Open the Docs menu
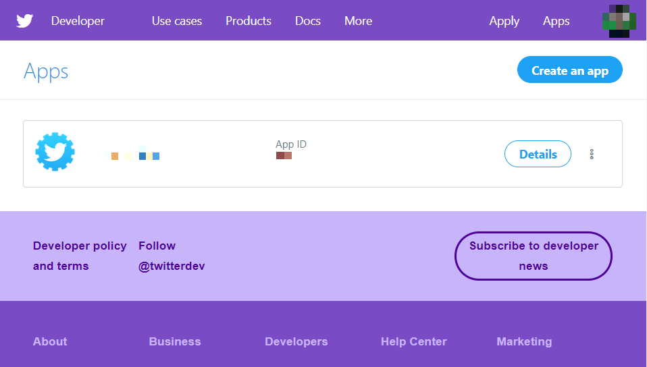 coord(308,21)
